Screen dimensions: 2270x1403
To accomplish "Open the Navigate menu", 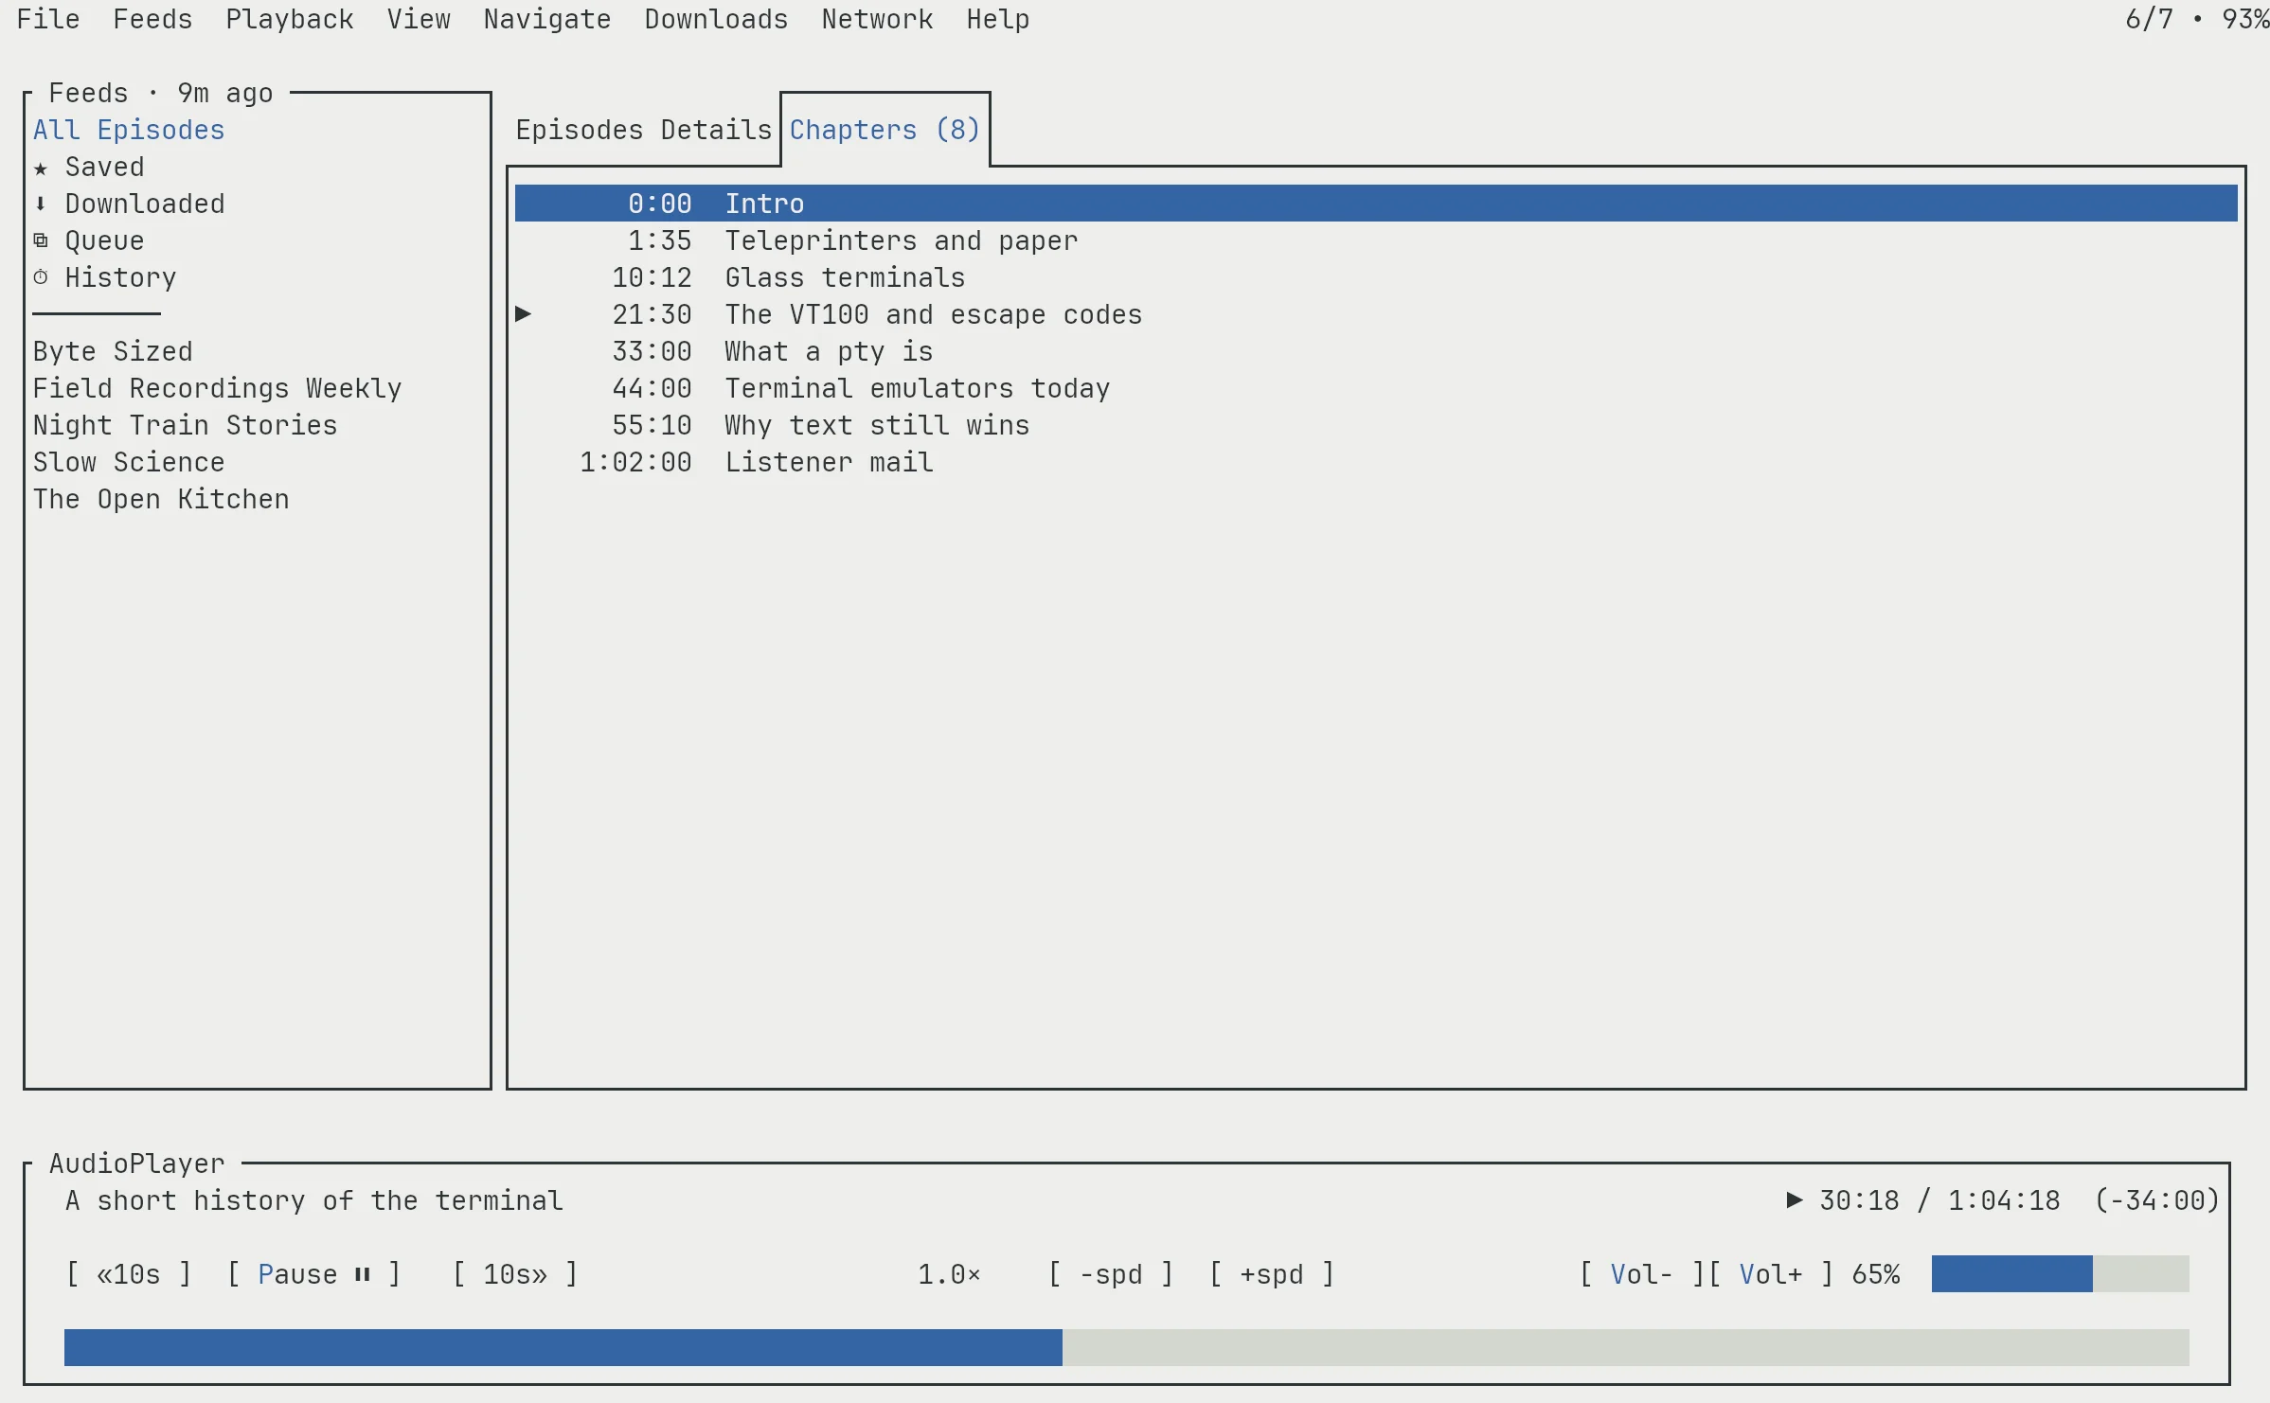I will 547,19.
